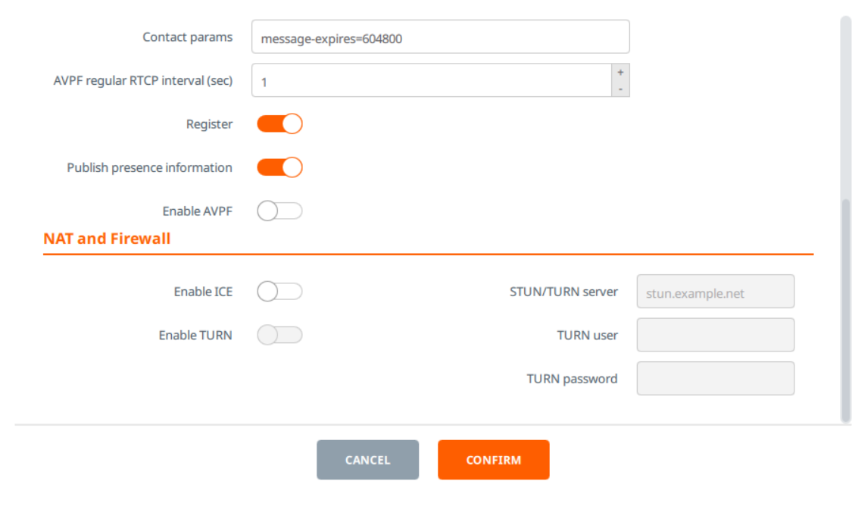
Task: Disable the Register toggle
Action: click(x=280, y=123)
